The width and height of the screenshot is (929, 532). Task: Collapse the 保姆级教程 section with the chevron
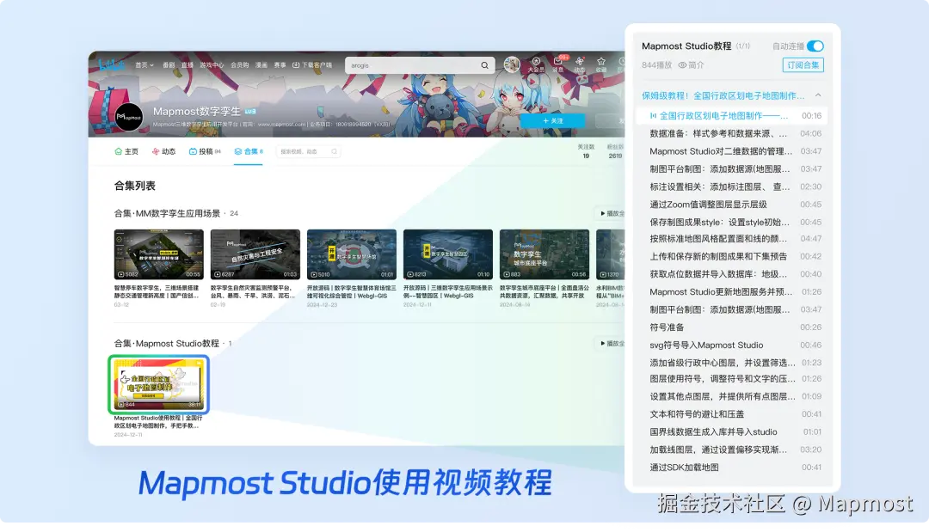click(x=818, y=95)
